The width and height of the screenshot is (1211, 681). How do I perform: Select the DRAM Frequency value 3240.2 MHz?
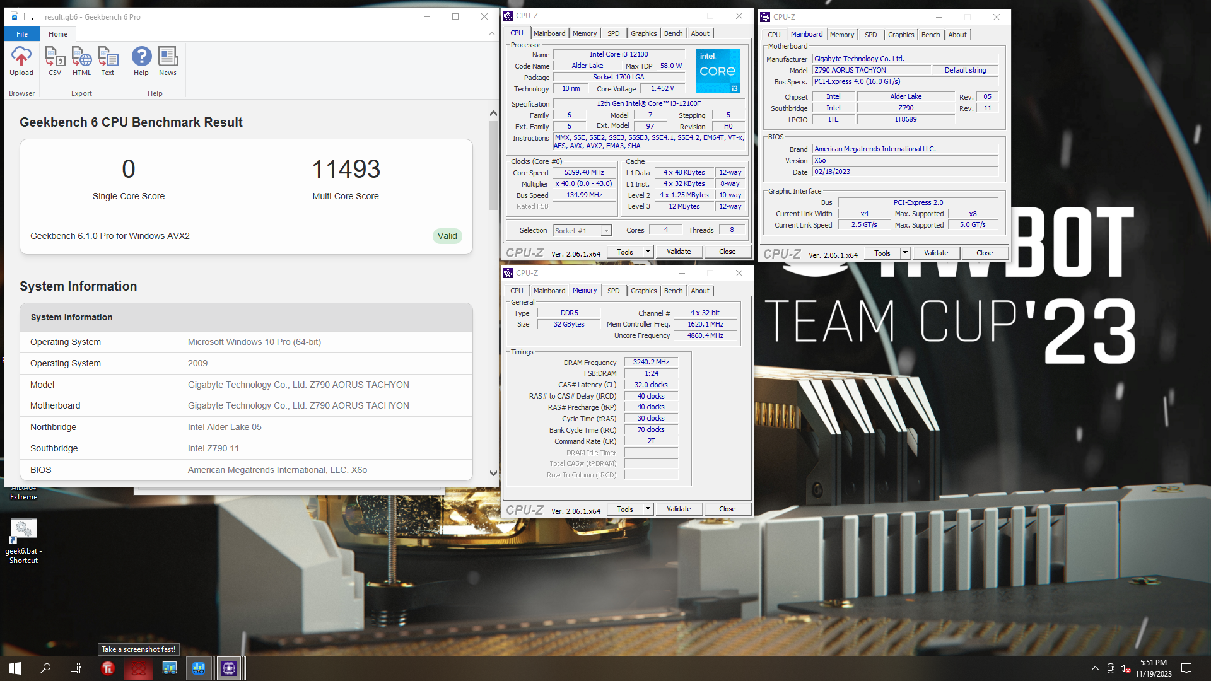[x=651, y=362]
